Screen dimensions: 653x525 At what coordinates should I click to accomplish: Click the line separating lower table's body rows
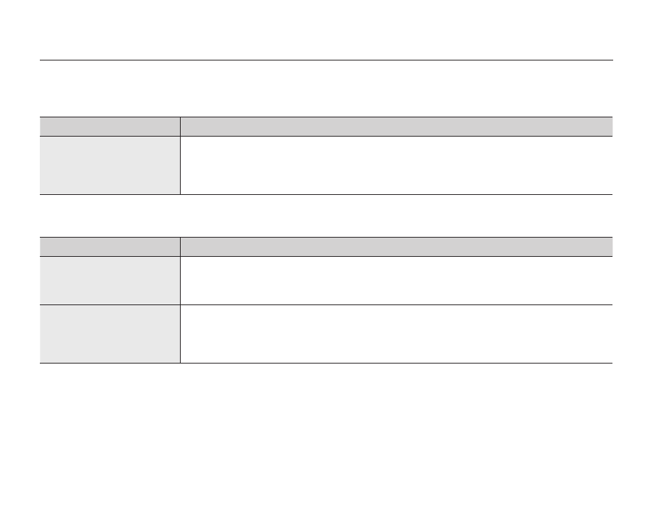[x=396, y=305]
